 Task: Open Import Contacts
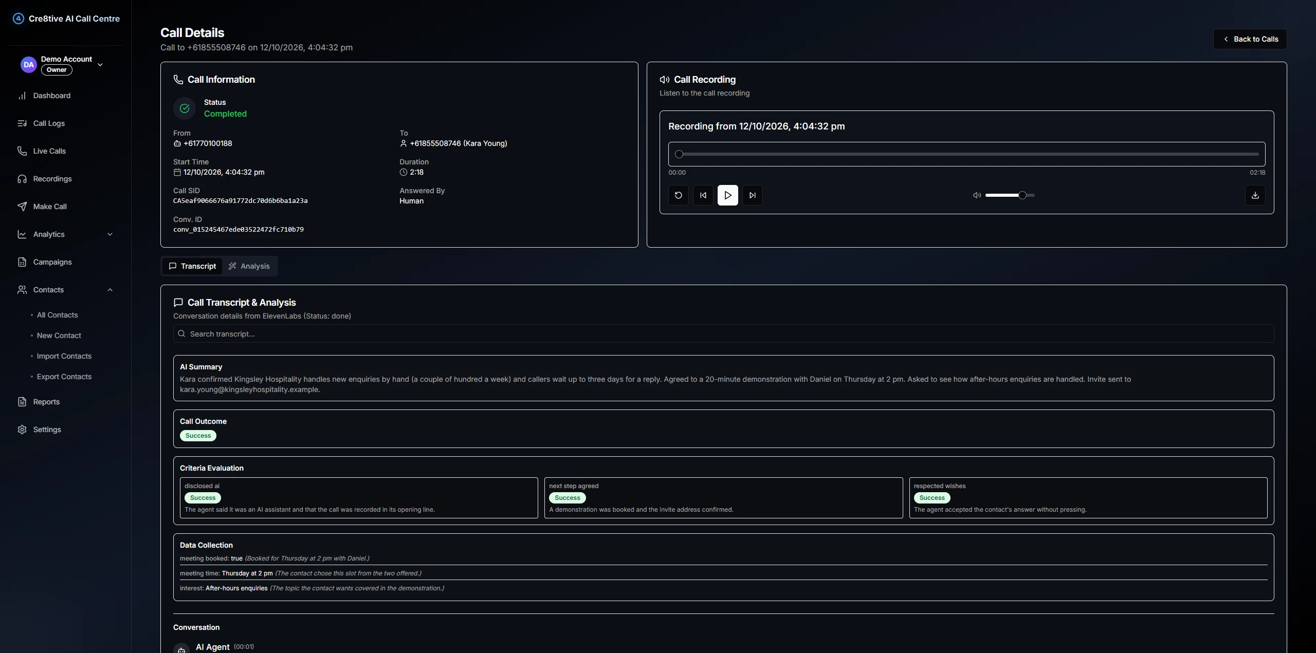click(x=64, y=356)
